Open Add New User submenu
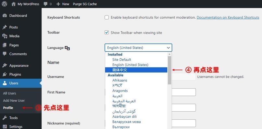 14,101
